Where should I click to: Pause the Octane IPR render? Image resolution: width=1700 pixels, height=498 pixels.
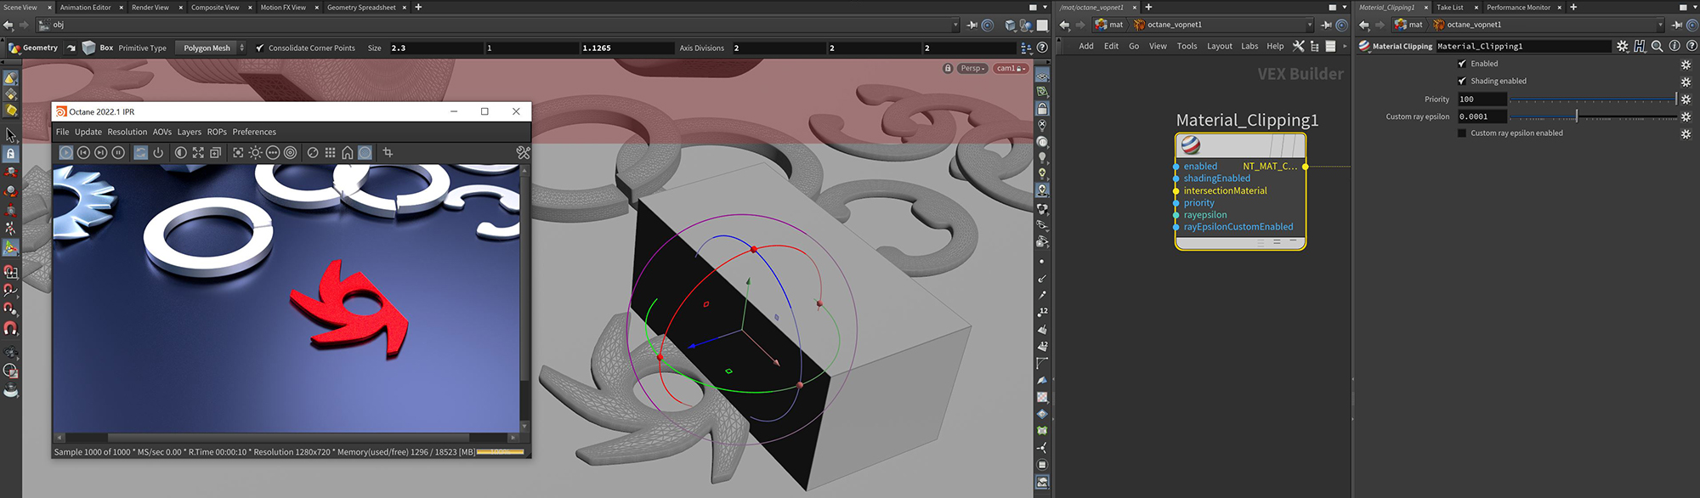[118, 153]
